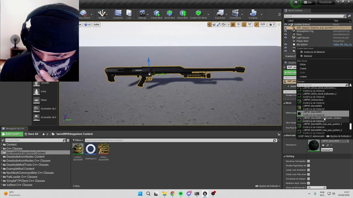Open the Conteúdo content browser button

pyautogui.click(x=118, y=14)
